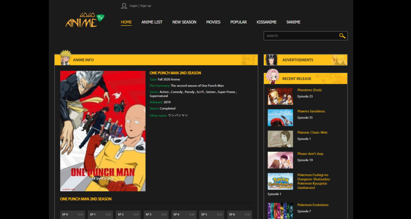Open the Please don't stop title link
The height and width of the screenshot is (219, 411).
click(310, 154)
